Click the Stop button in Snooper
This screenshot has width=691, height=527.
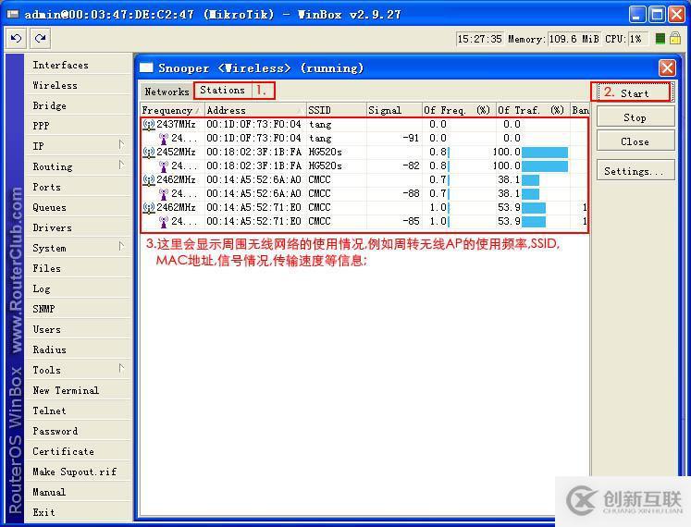click(635, 117)
